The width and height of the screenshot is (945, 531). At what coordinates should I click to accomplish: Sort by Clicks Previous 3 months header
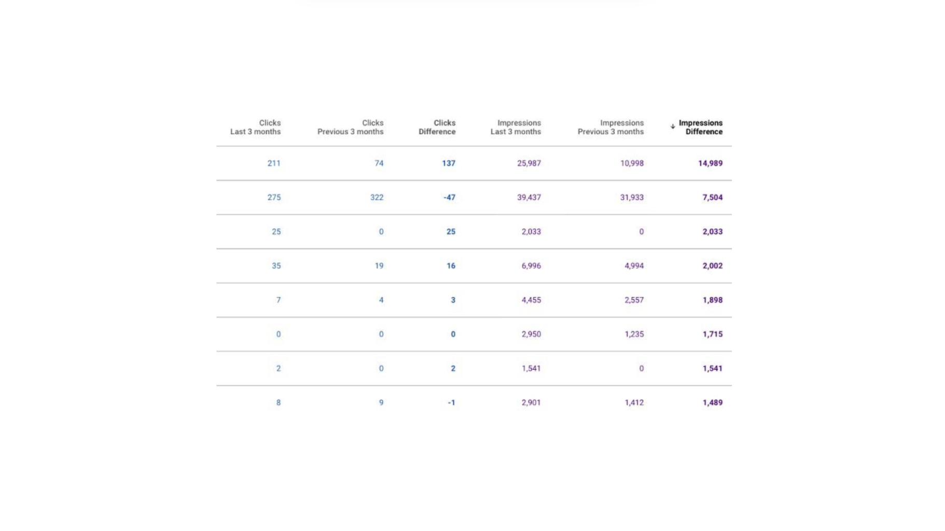(x=350, y=127)
